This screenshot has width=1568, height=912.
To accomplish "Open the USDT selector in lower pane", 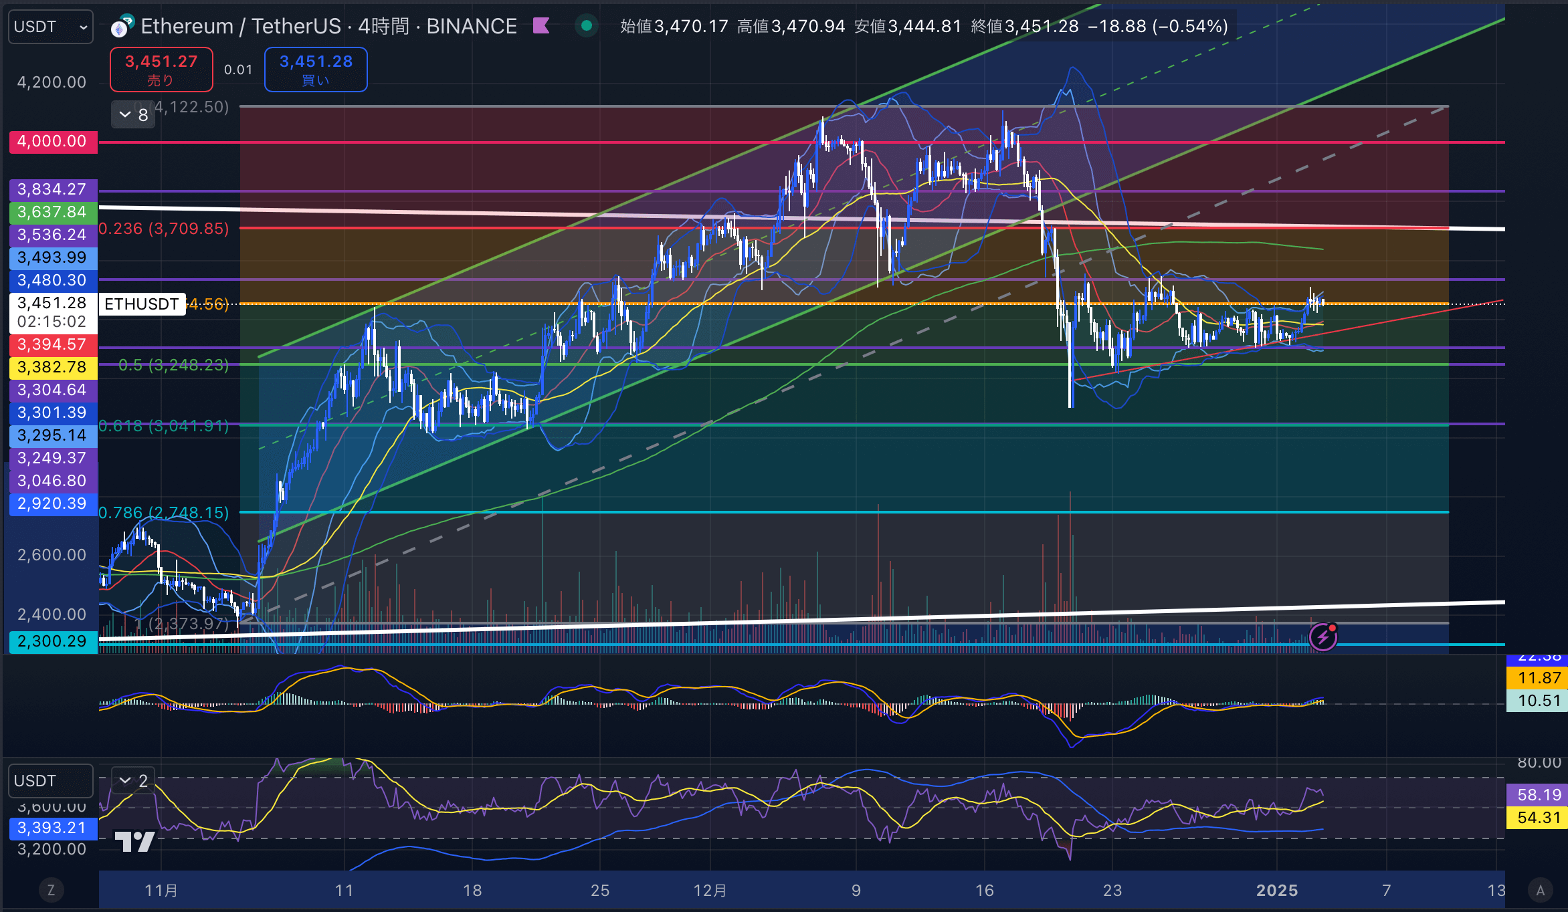I will pos(50,781).
